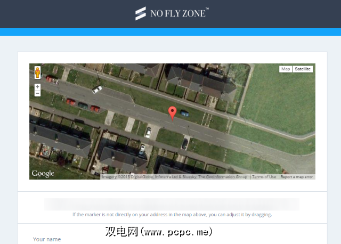Click the NO FLY ZONE title text

click(x=179, y=13)
